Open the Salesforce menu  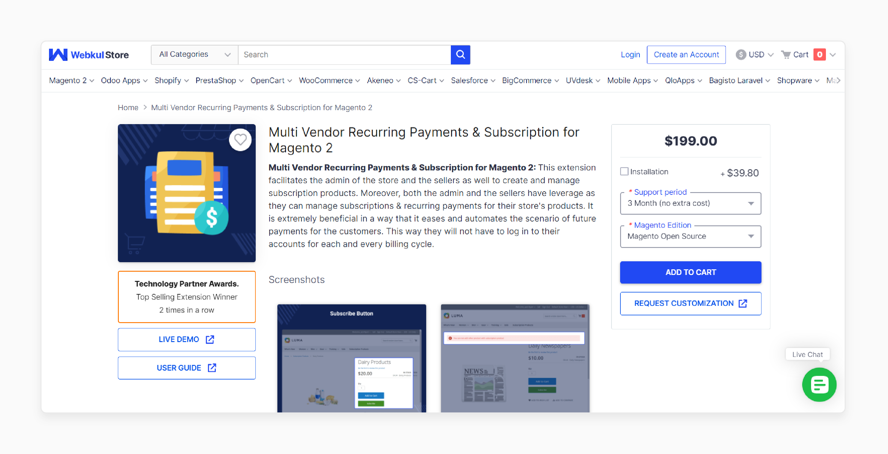pos(473,80)
